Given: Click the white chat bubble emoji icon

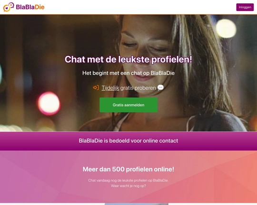Looking at the screenshot, I should coord(160,88).
